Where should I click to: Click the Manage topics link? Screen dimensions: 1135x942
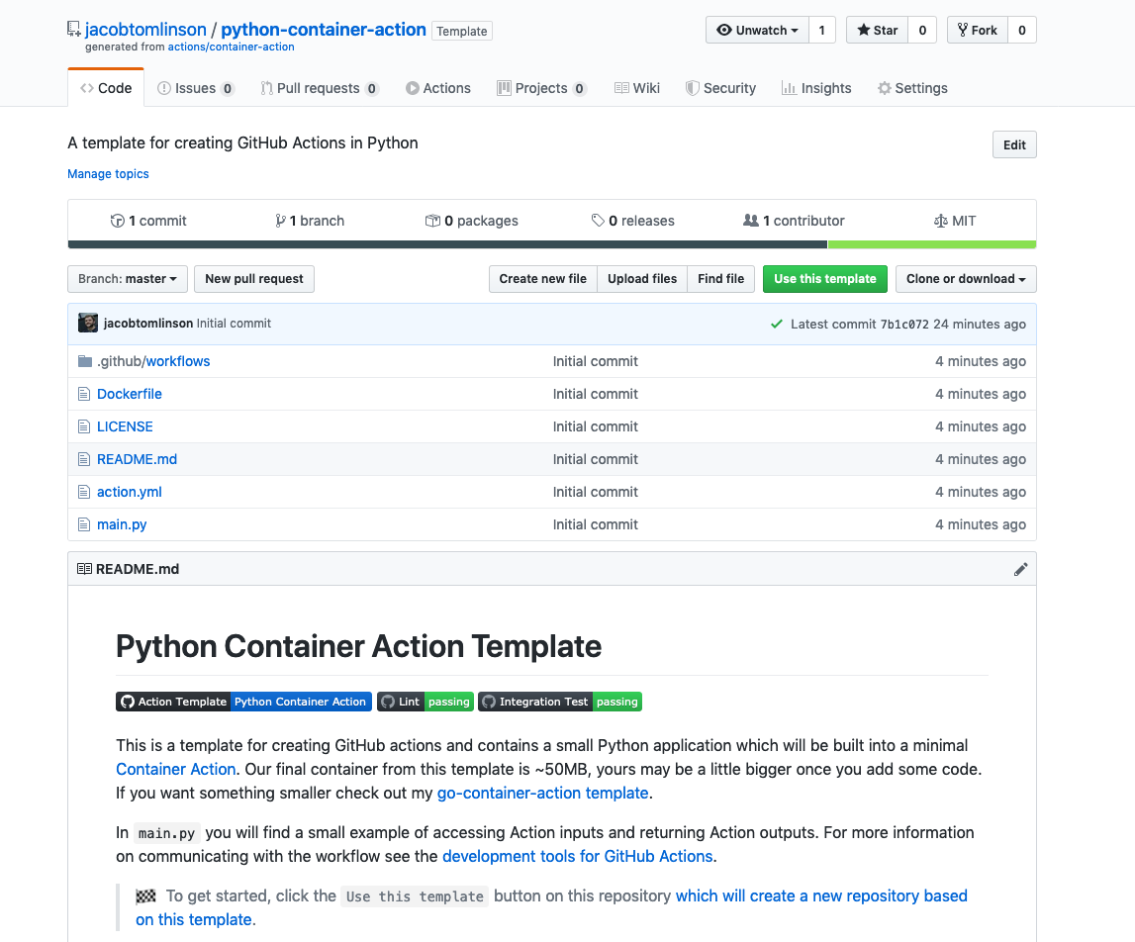[x=108, y=174]
